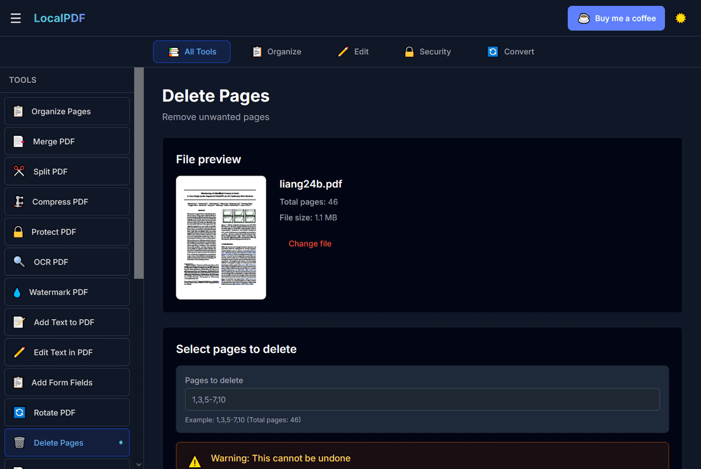701x469 pixels.
Task: Click the liang24b.pdf preview thumbnail
Action: (221, 237)
